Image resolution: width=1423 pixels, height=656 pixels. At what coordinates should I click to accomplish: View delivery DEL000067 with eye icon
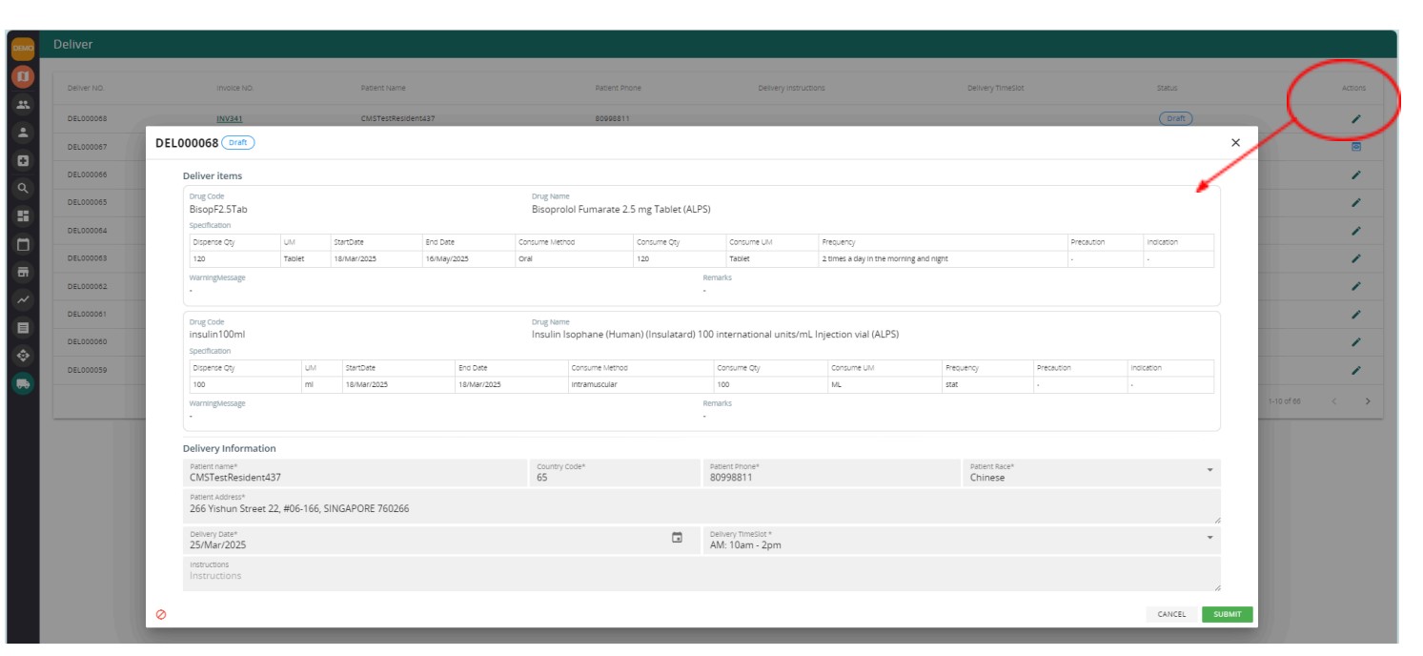click(x=1356, y=147)
